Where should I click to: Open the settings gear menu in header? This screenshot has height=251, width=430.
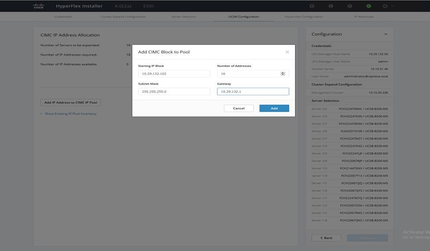385,6
